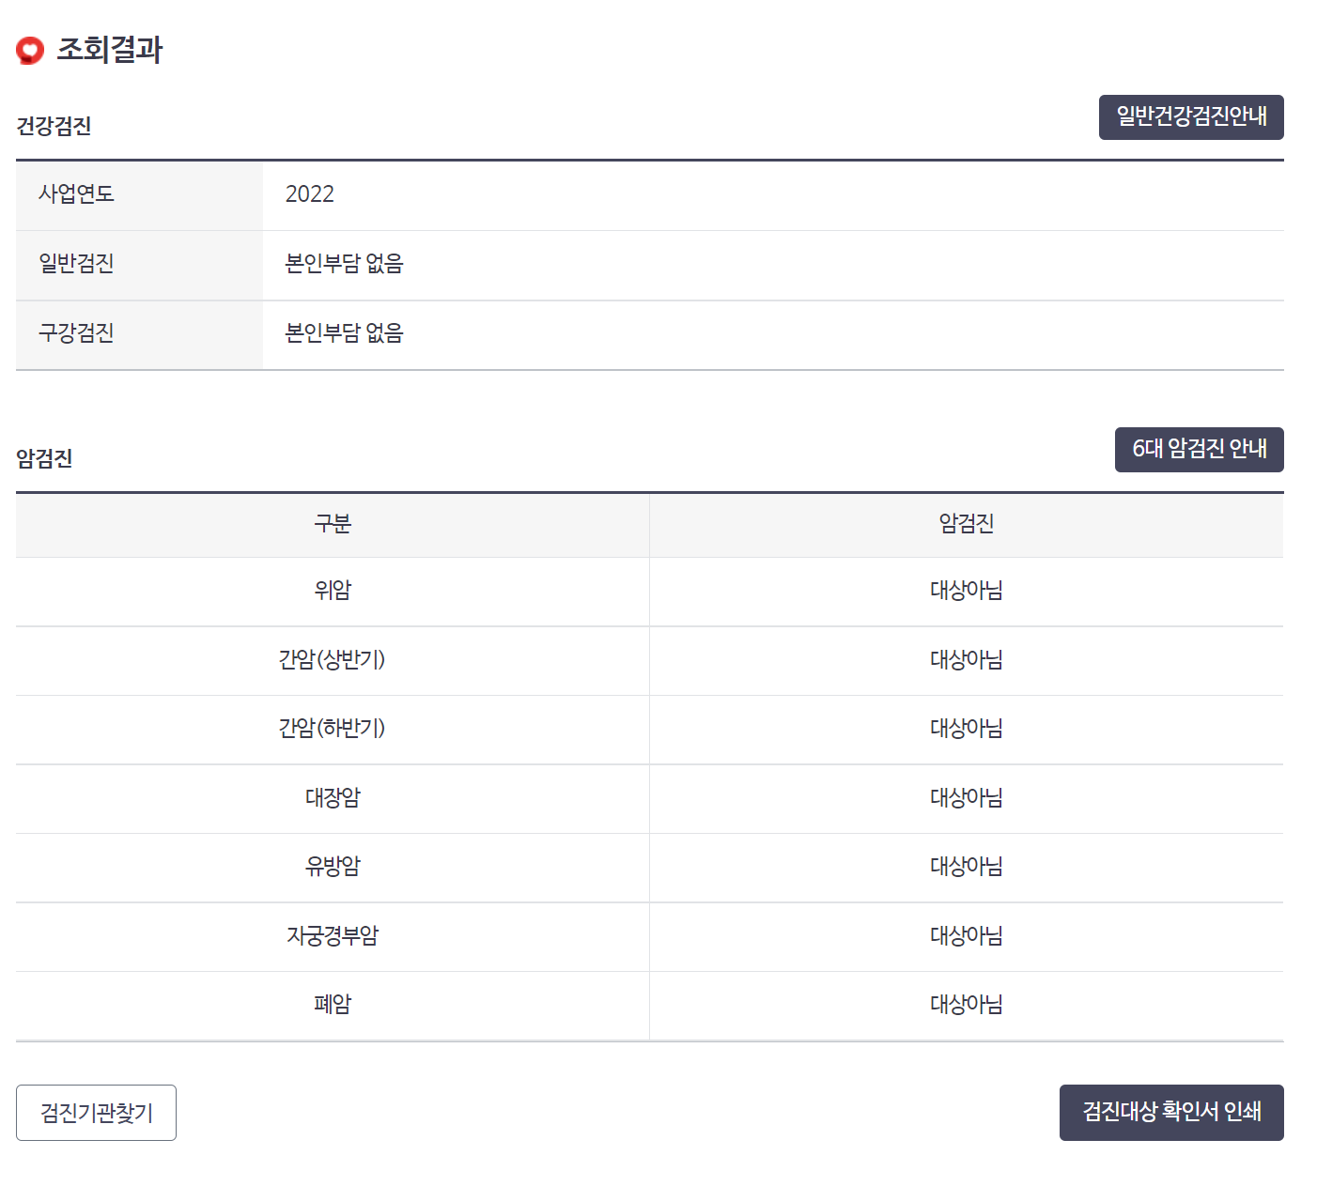Select the year value 2022
The height and width of the screenshot is (1186, 1317).
[x=310, y=193]
